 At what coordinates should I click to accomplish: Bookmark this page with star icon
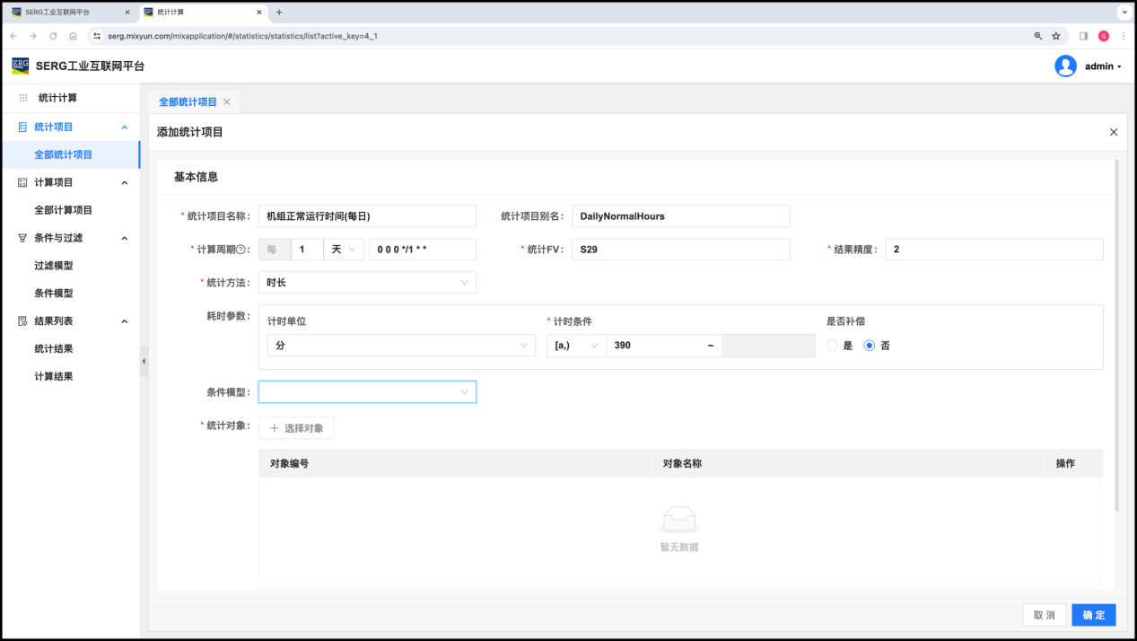1056,36
